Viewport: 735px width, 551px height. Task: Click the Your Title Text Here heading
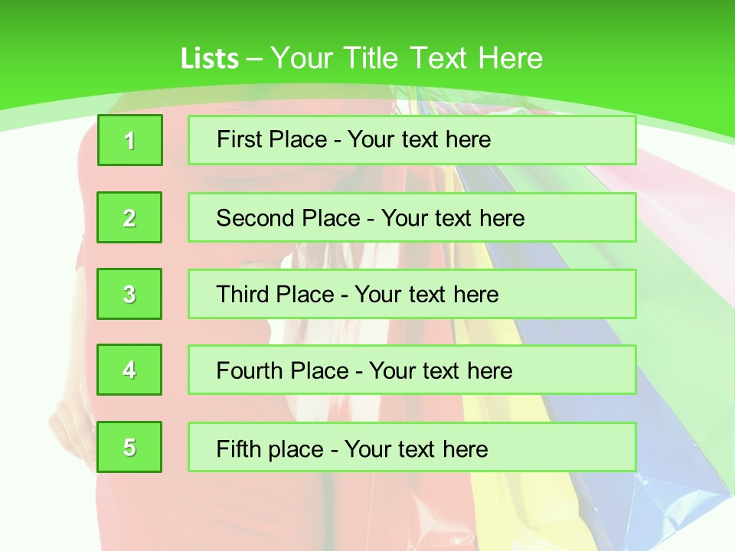coord(407,58)
